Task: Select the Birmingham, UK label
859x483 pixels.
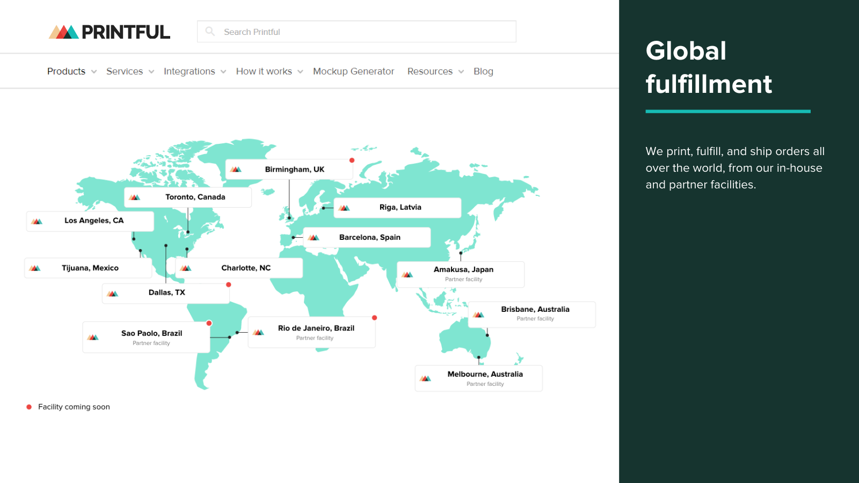Action: point(295,170)
